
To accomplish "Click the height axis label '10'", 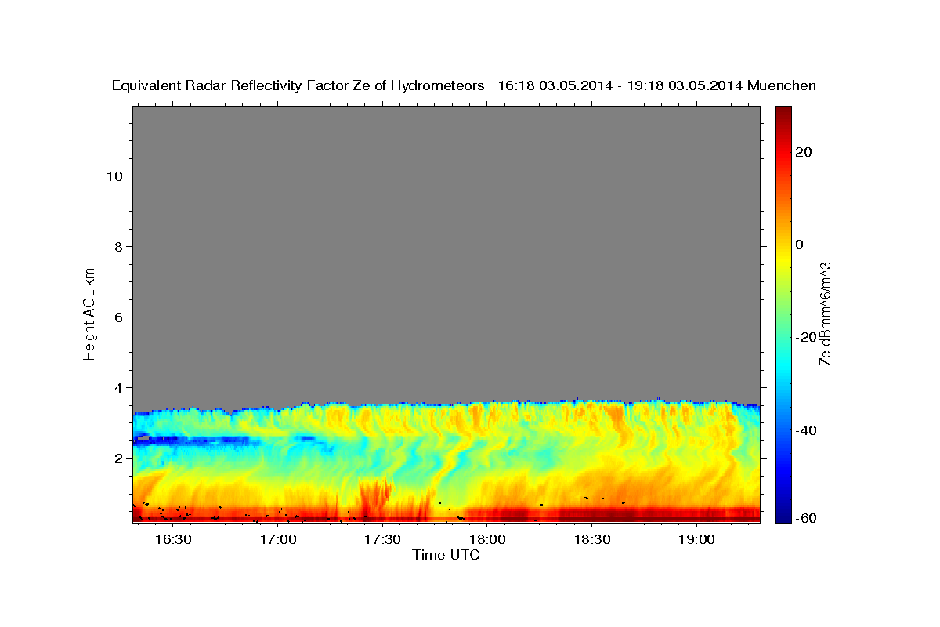I will click(x=114, y=176).
